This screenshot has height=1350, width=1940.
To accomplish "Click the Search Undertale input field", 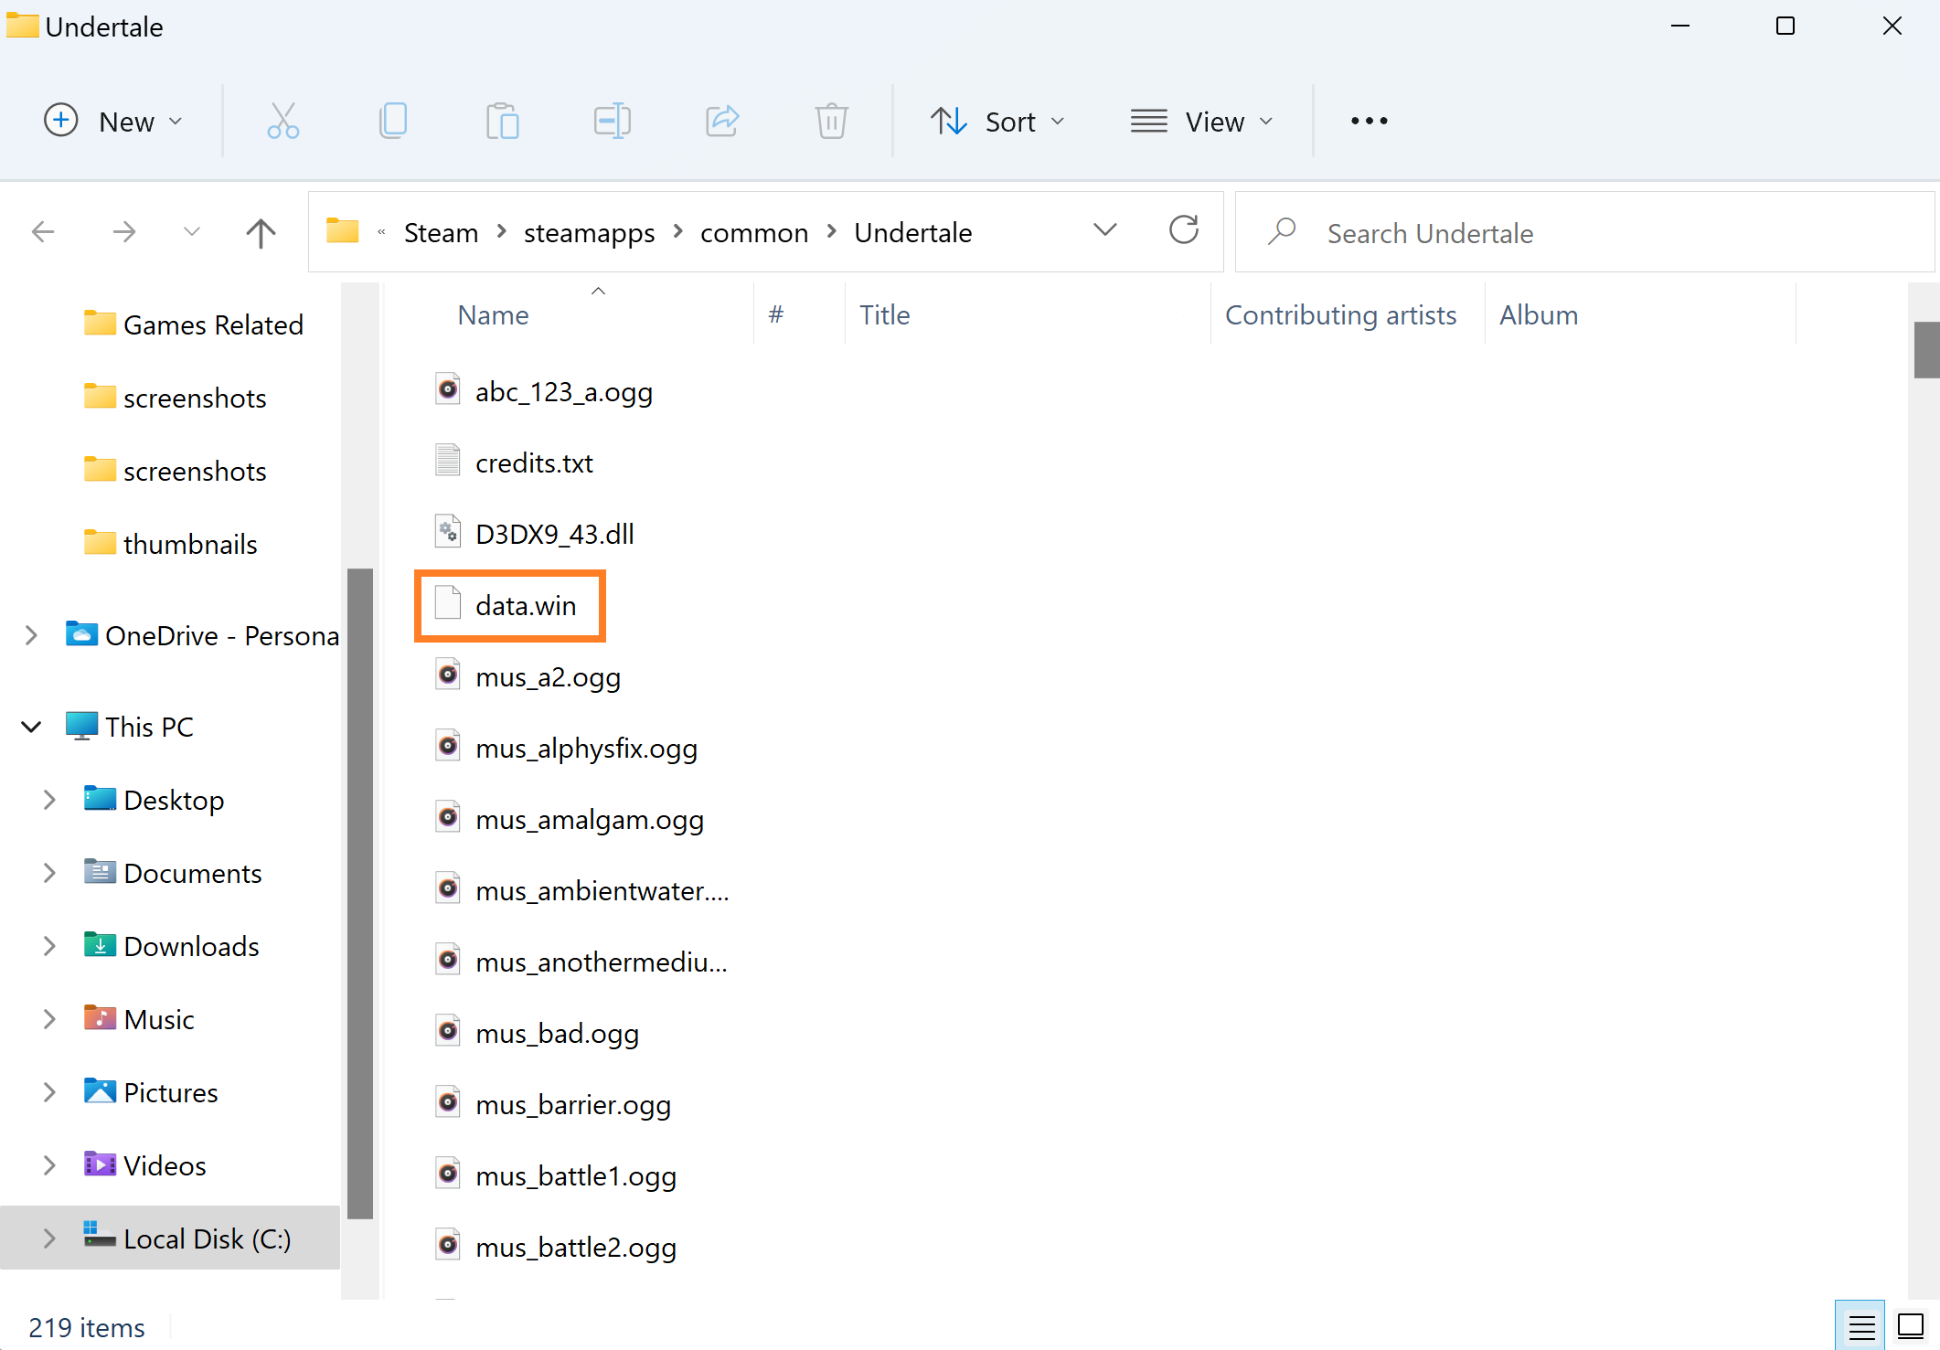I will (1583, 232).
